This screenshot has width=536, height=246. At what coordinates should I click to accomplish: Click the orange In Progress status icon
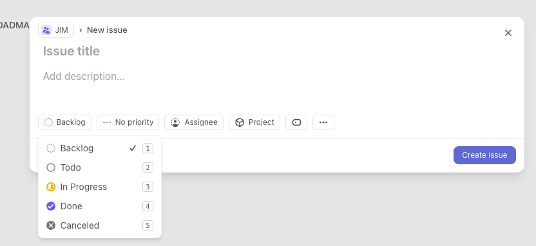[x=51, y=187]
